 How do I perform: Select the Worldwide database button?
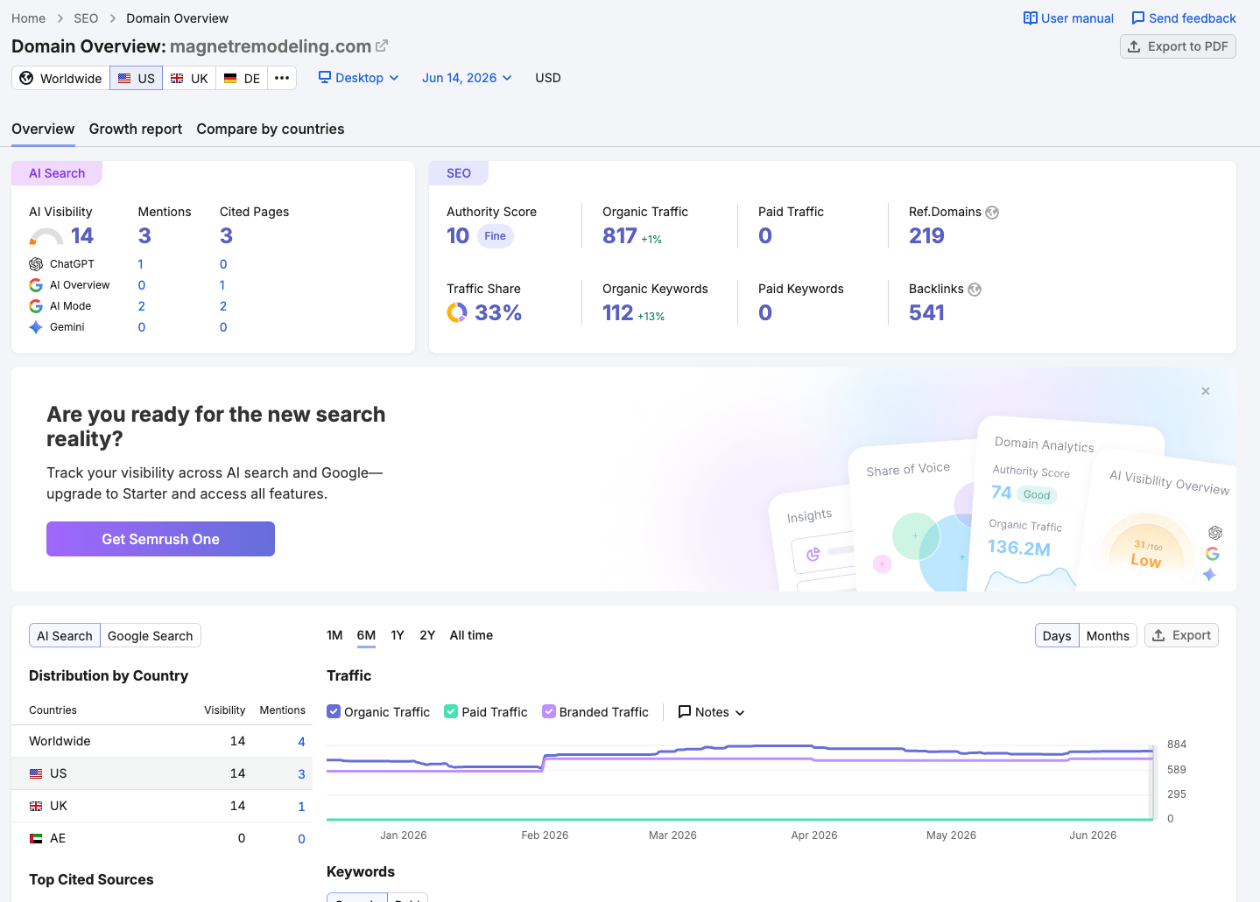pos(60,78)
